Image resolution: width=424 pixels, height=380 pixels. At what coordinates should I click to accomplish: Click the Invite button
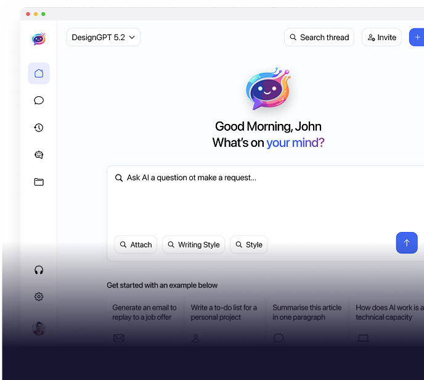[x=381, y=38]
